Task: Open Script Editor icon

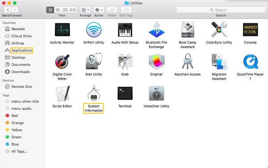Action: (x=63, y=93)
